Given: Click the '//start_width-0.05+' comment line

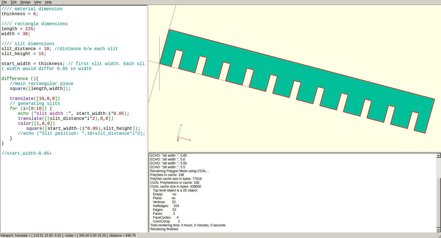Looking at the screenshot, I should click(27, 153).
